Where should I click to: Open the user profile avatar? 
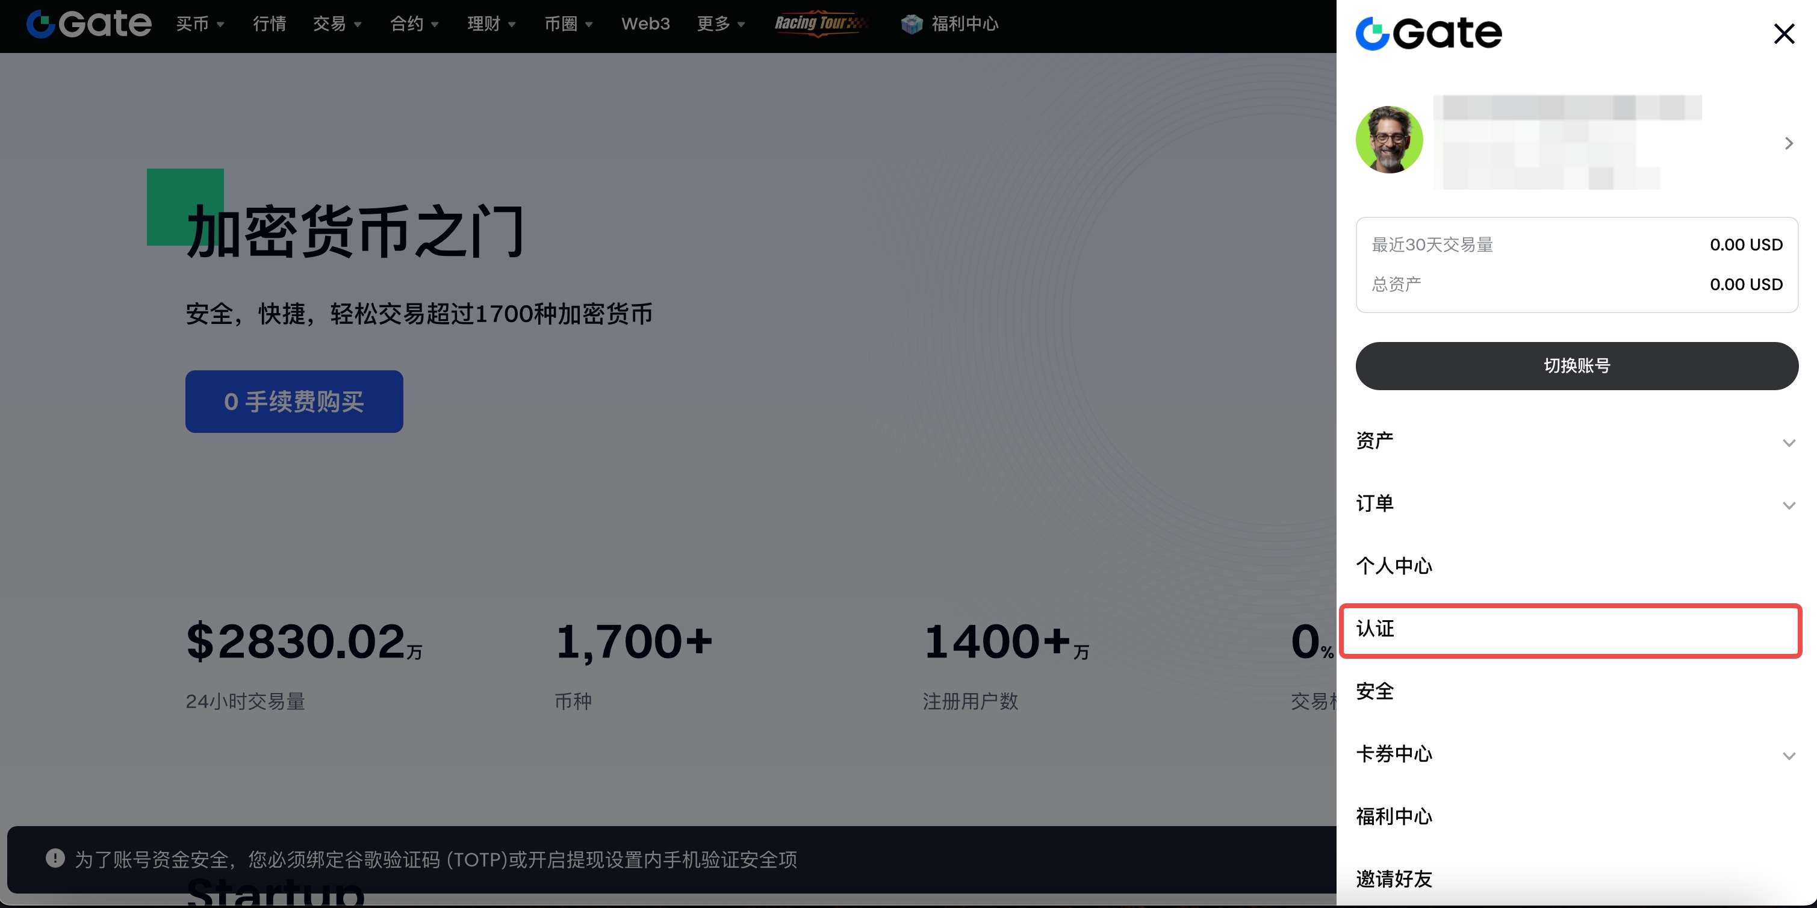point(1389,140)
